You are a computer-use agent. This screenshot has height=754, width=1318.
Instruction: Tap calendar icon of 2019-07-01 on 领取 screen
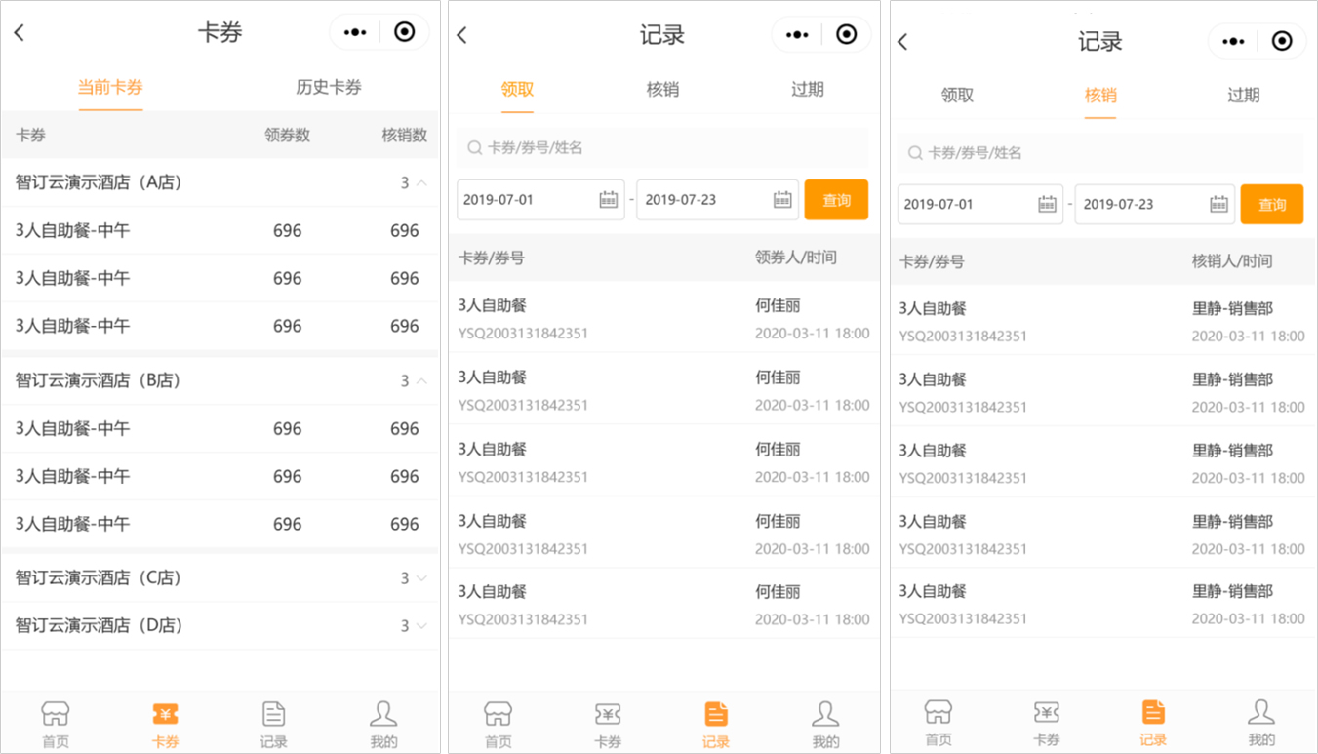click(x=608, y=200)
